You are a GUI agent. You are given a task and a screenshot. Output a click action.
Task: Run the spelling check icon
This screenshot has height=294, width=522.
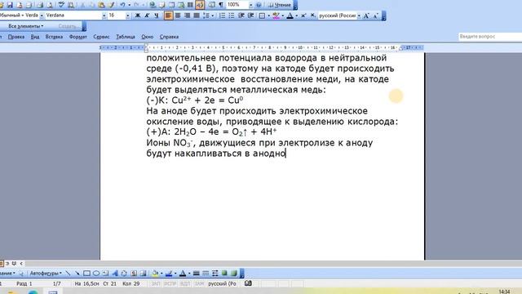point(61,5)
